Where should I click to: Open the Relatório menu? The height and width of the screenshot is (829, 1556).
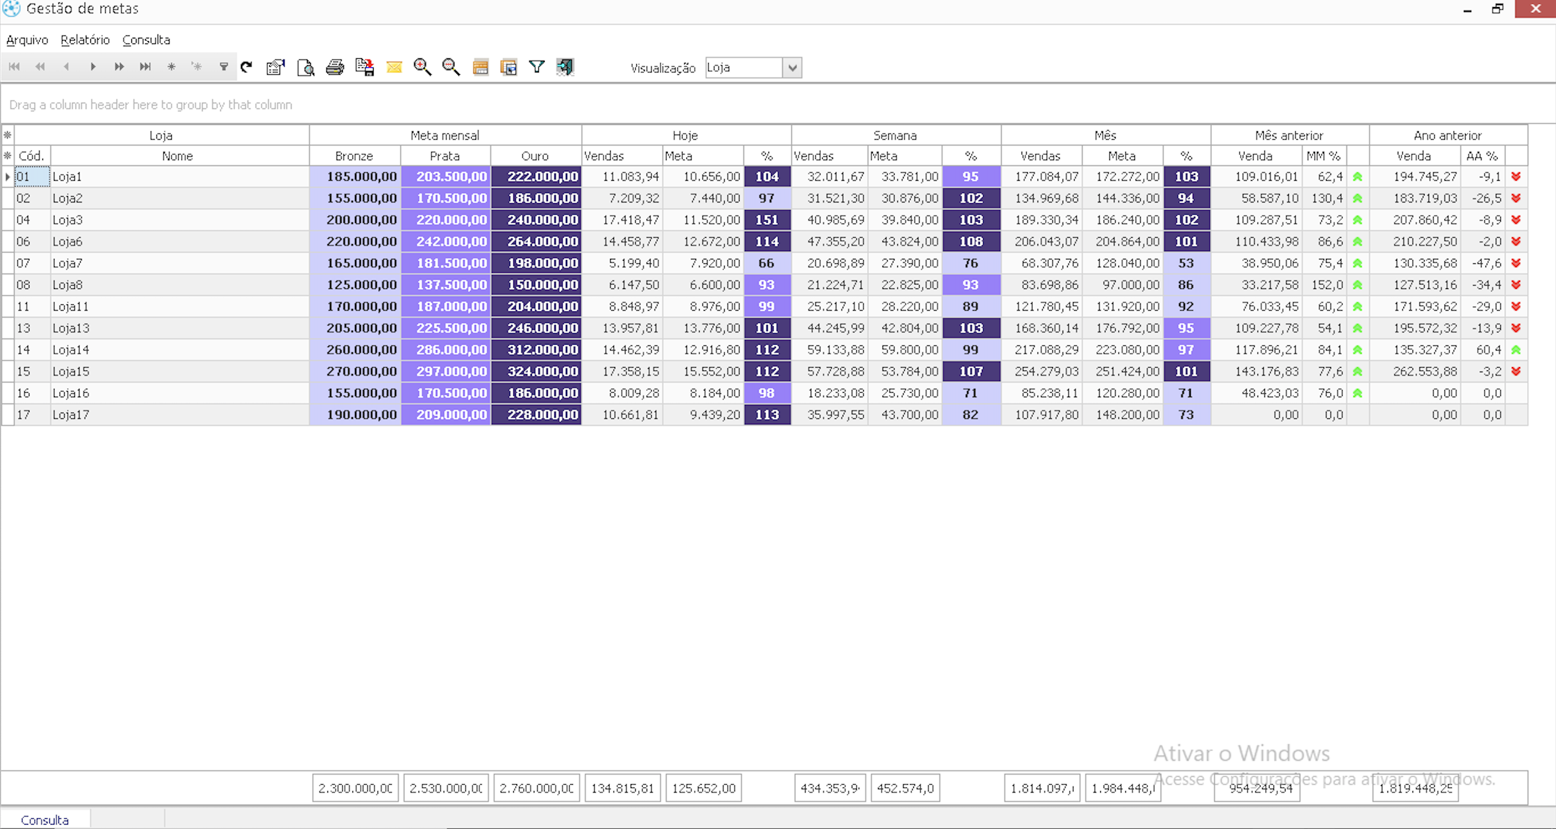point(85,40)
